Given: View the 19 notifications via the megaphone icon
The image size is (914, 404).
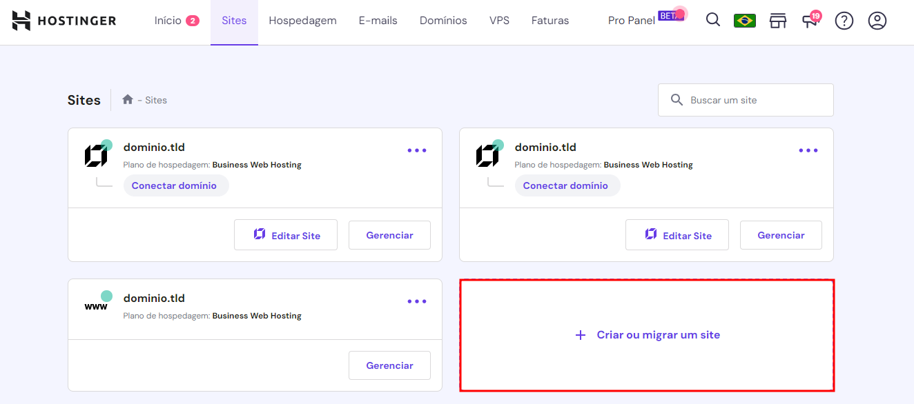Looking at the screenshot, I should click(x=810, y=21).
